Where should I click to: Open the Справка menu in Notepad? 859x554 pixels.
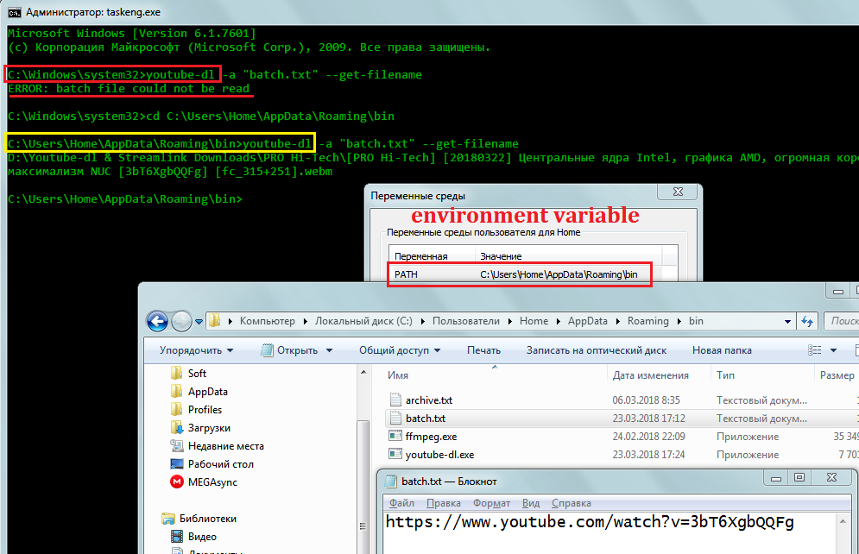tap(571, 503)
